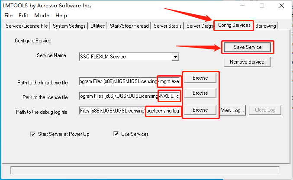This screenshot has height=180, width=293.
Task: Click the 'Configure Service' heading text
Action: (x=33, y=41)
